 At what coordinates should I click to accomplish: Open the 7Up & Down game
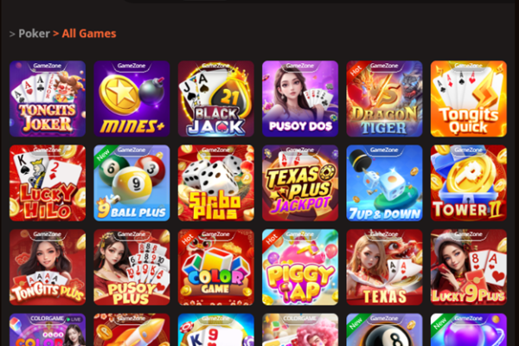(384, 183)
